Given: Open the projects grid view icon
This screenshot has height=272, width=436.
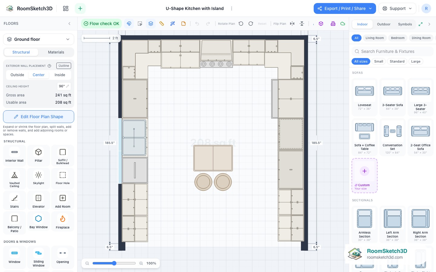Looking at the screenshot, I should (x=66, y=8).
